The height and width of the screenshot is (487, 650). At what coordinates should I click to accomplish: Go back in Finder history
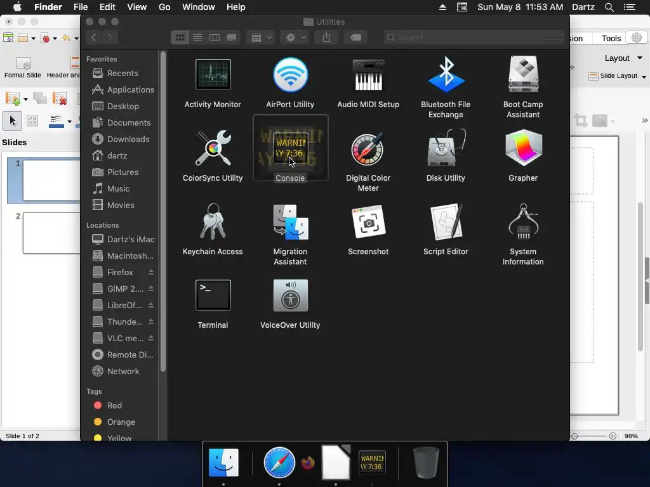pyautogui.click(x=94, y=37)
